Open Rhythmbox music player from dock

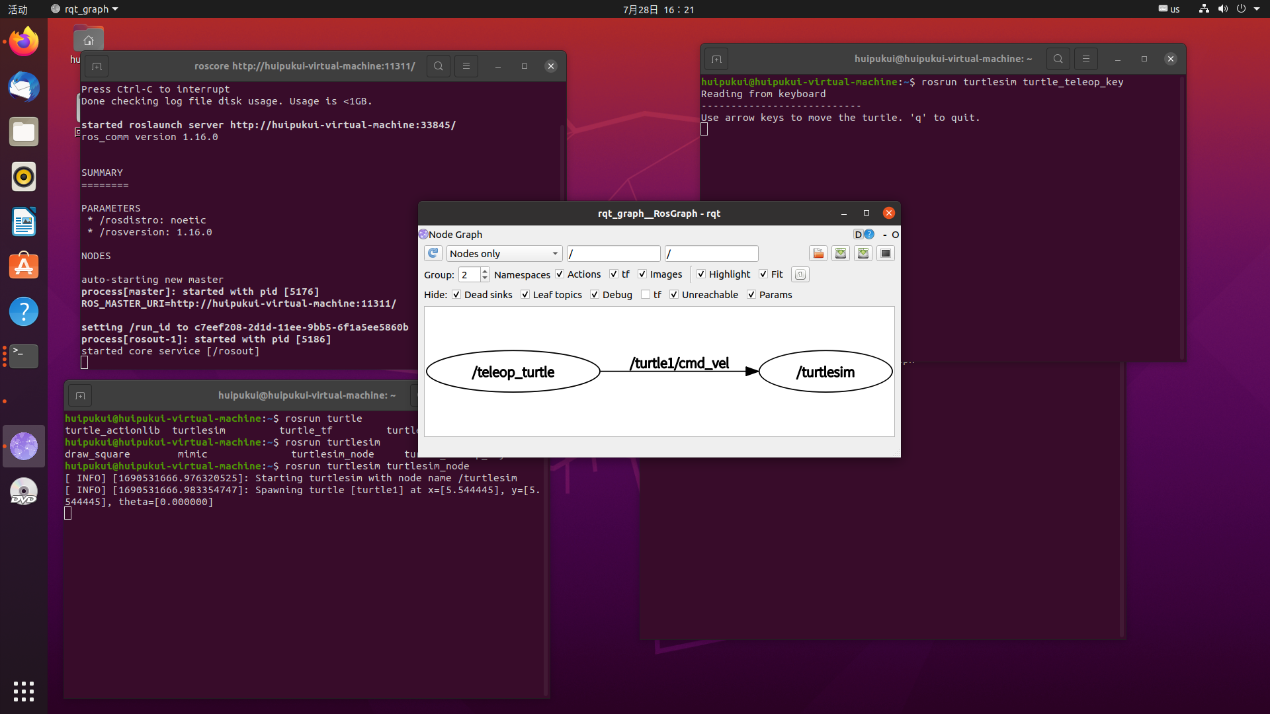[24, 177]
